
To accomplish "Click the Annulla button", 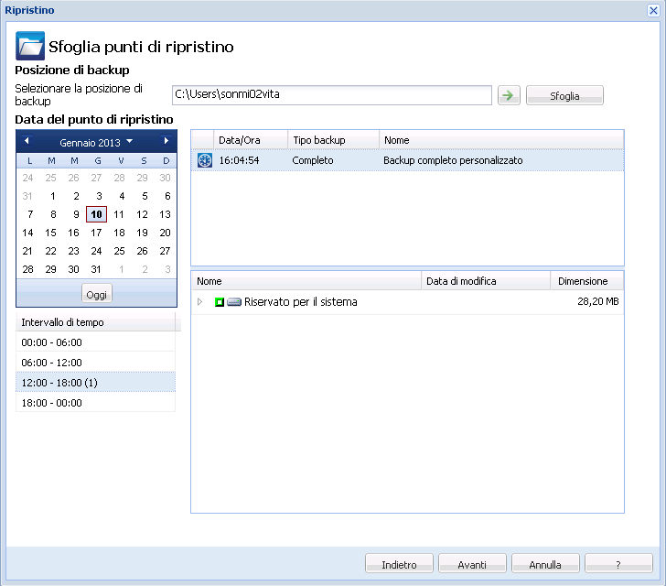I will (545, 564).
